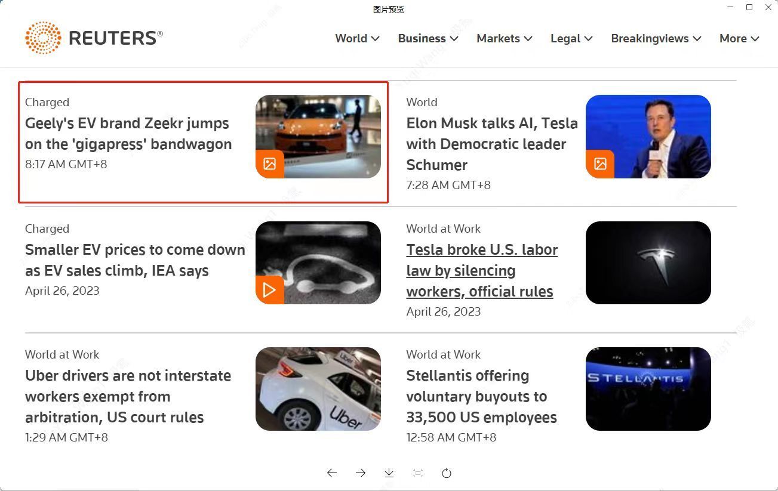Click the fit-to-window icon in the viewer toolbar
778x491 pixels.
pos(418,473)
